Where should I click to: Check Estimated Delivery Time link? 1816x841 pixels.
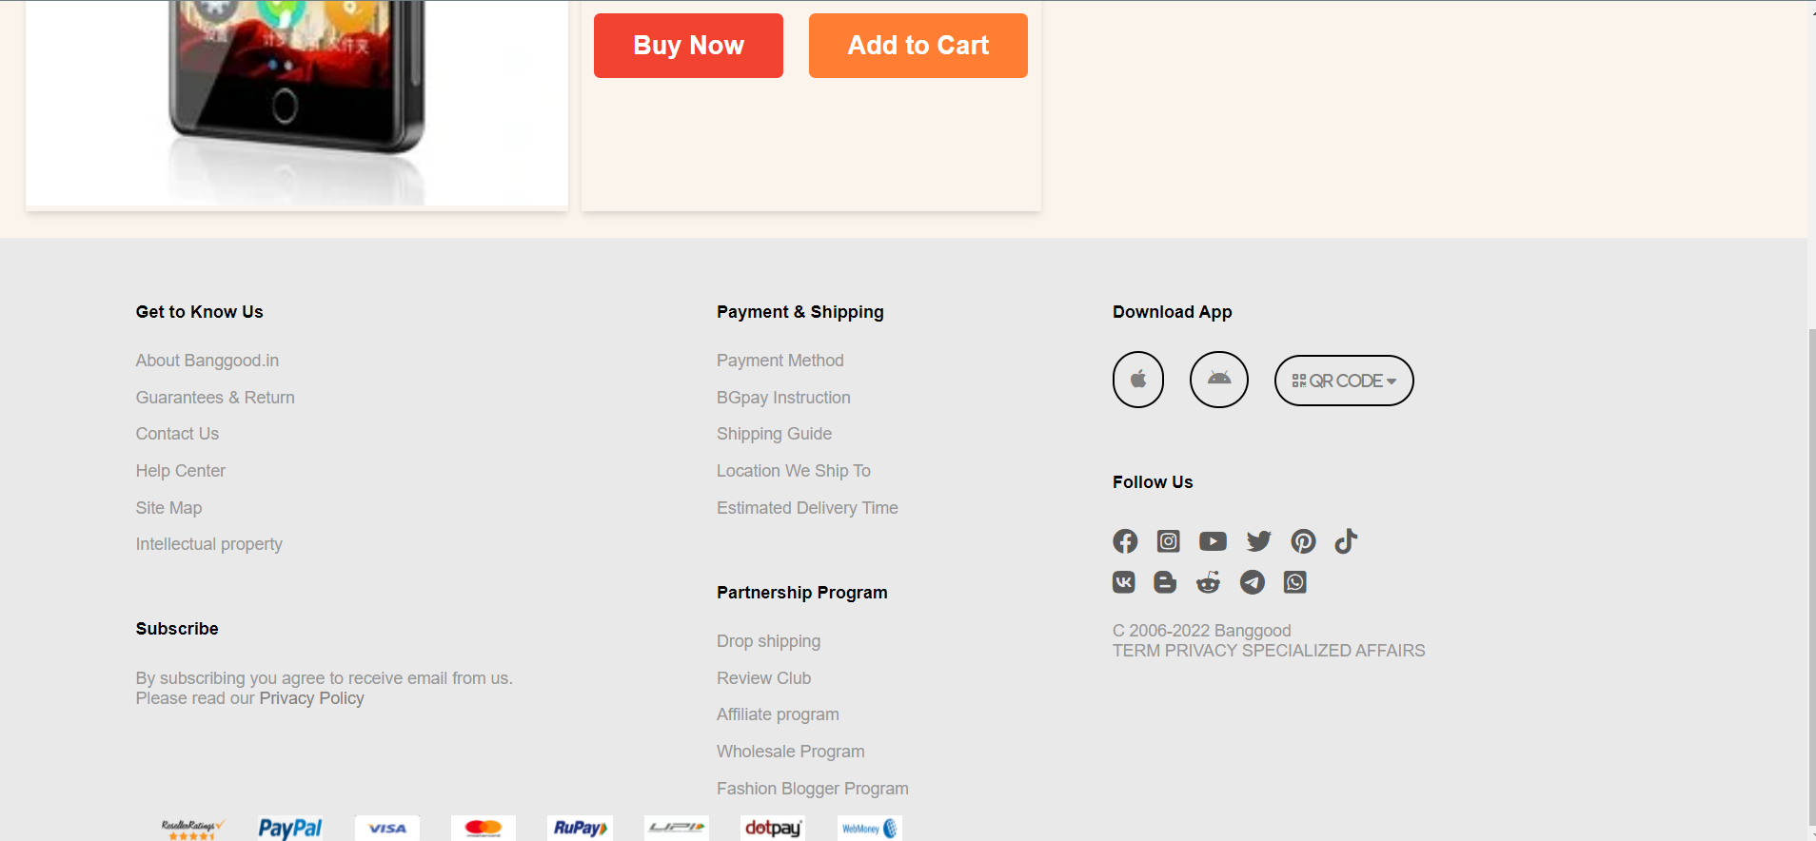point(807,508)
